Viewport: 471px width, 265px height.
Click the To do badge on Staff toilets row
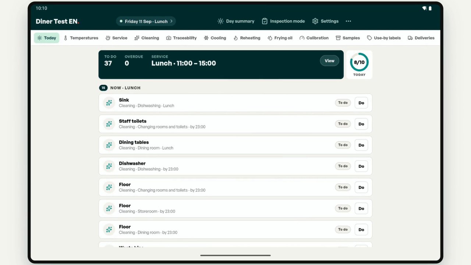[x=343, y=124]
